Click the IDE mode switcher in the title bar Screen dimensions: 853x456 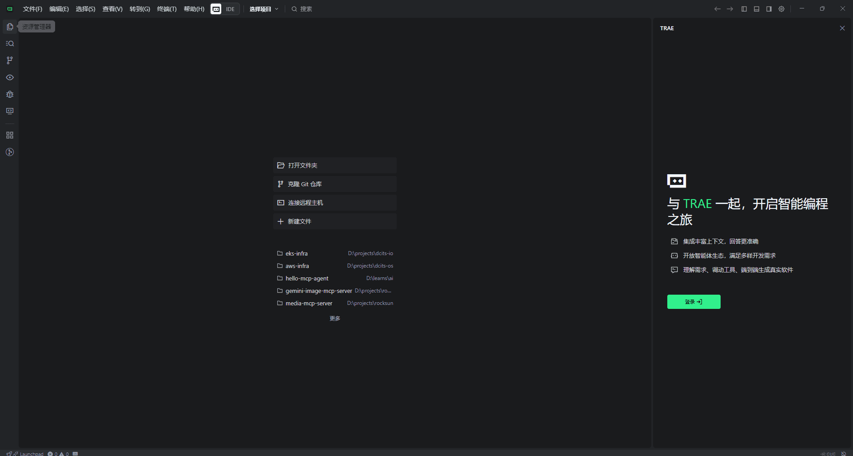(x=225, y=9)
